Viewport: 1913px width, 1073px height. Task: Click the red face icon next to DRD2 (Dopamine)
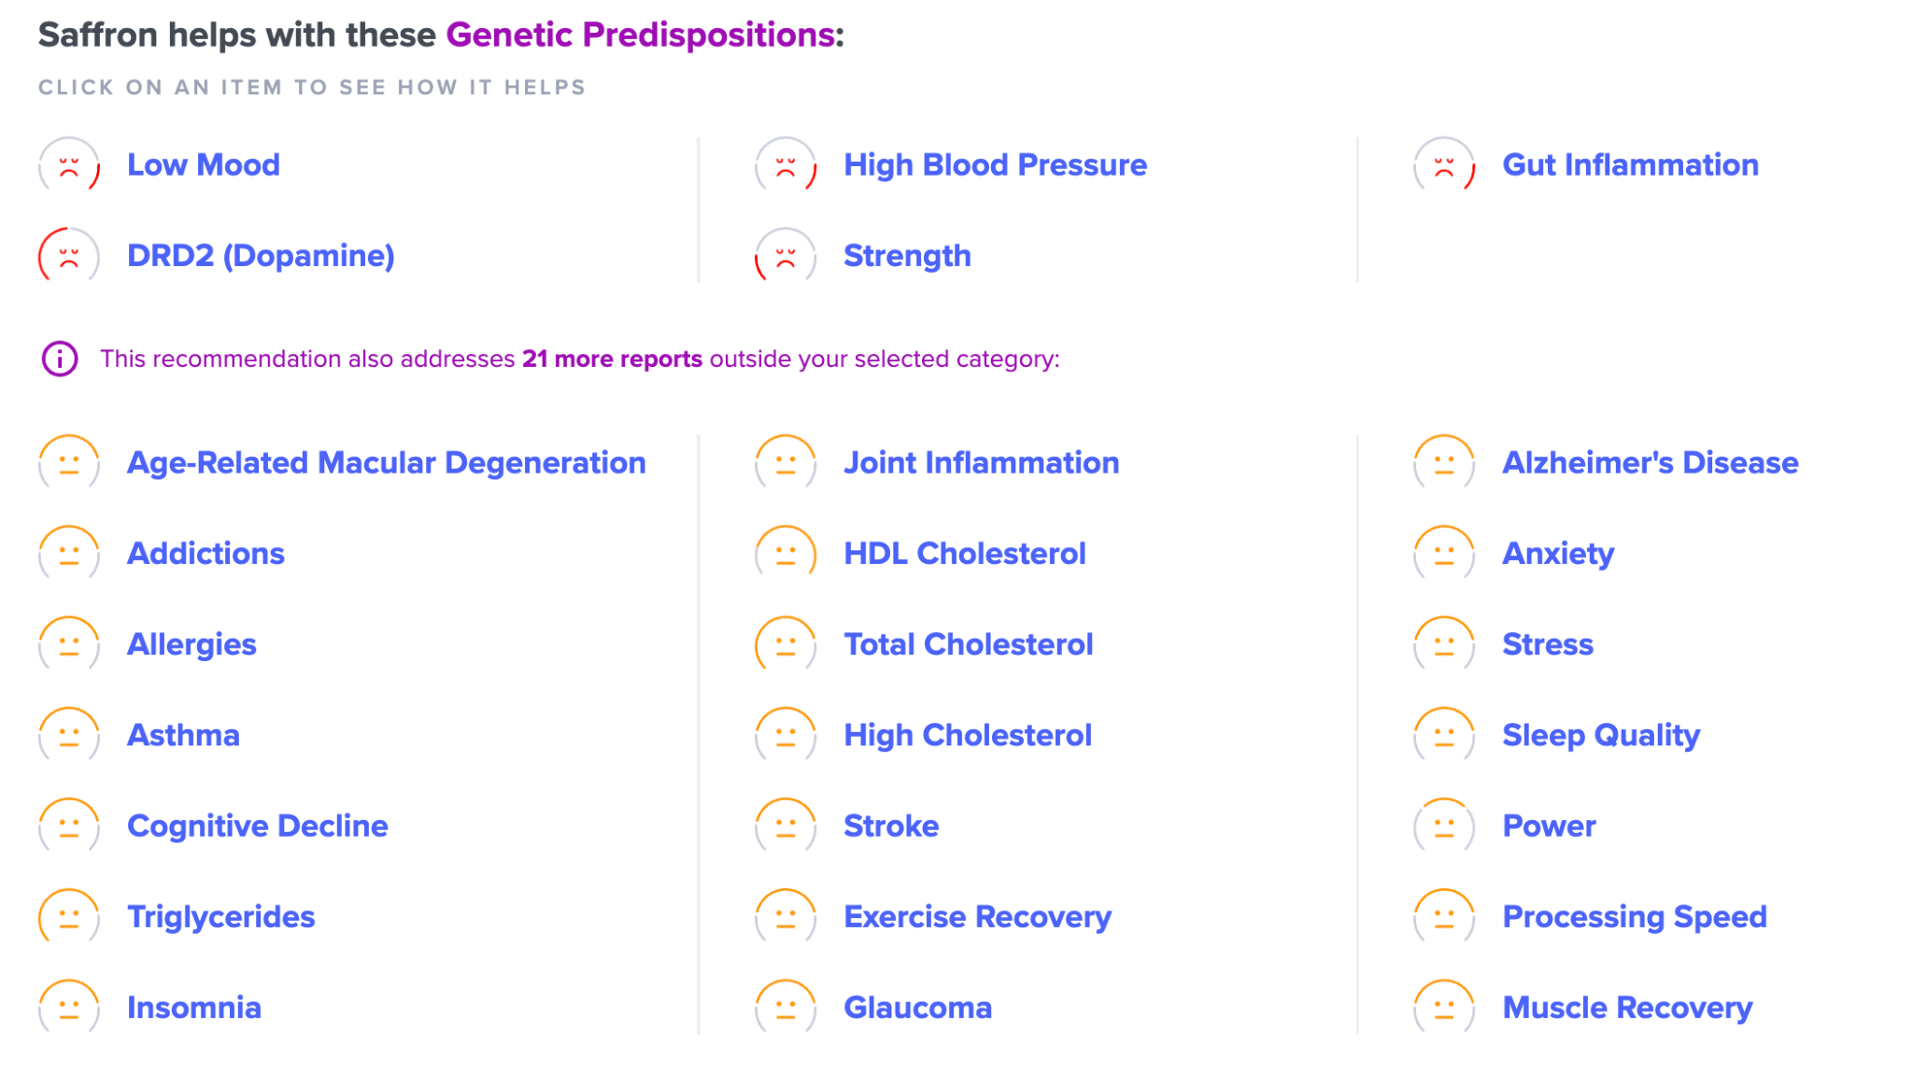tap(69, 257)
